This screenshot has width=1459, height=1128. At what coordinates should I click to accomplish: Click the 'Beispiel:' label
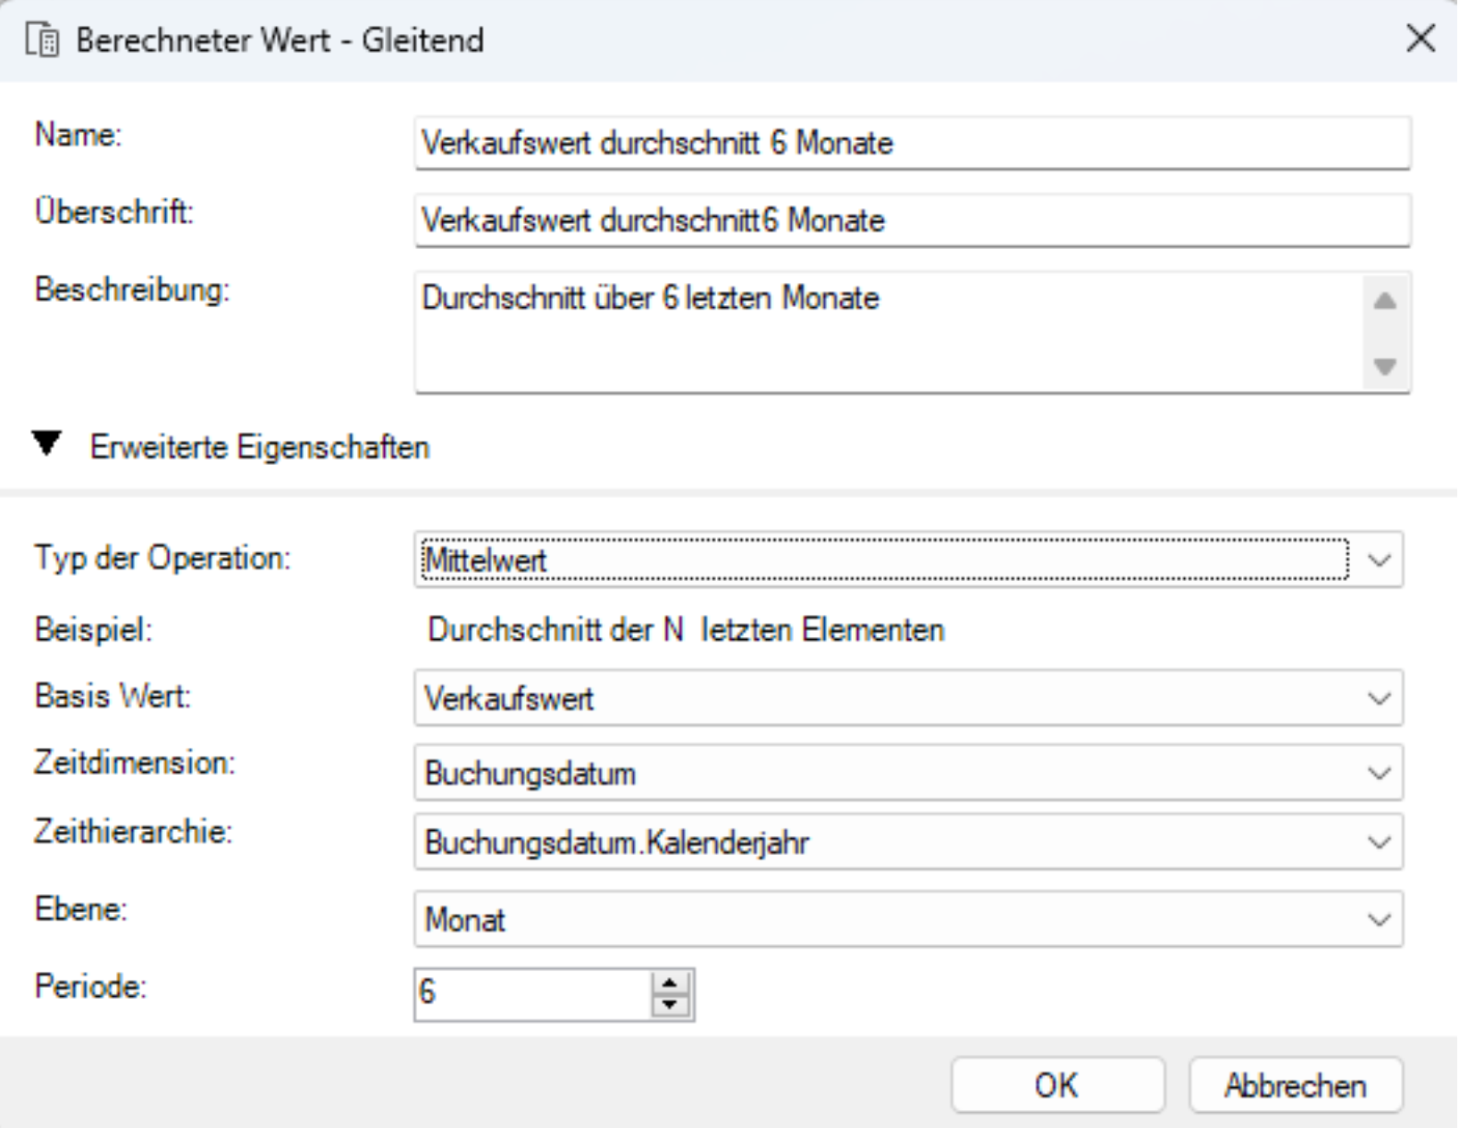tap(94, 630)
